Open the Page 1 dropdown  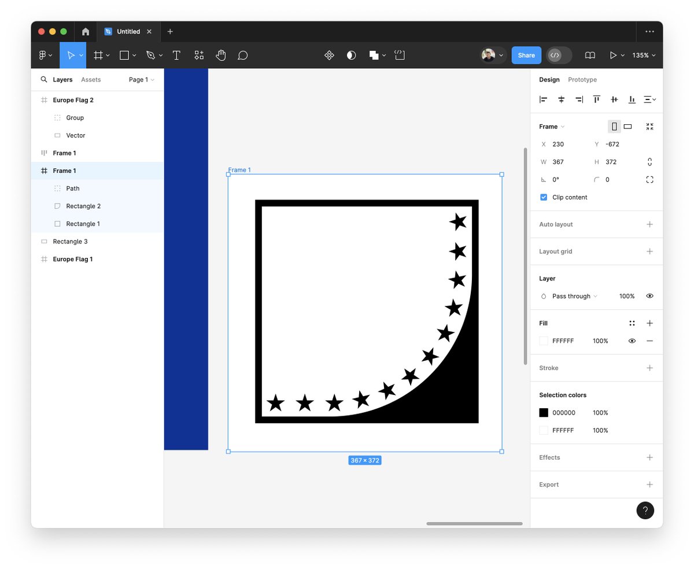(142, 80)
